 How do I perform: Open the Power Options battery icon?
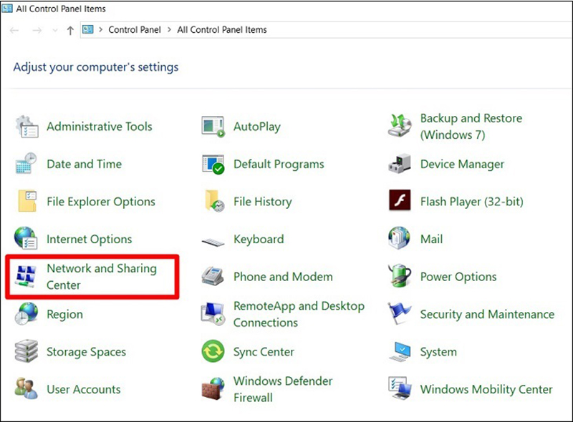point(400,275)
